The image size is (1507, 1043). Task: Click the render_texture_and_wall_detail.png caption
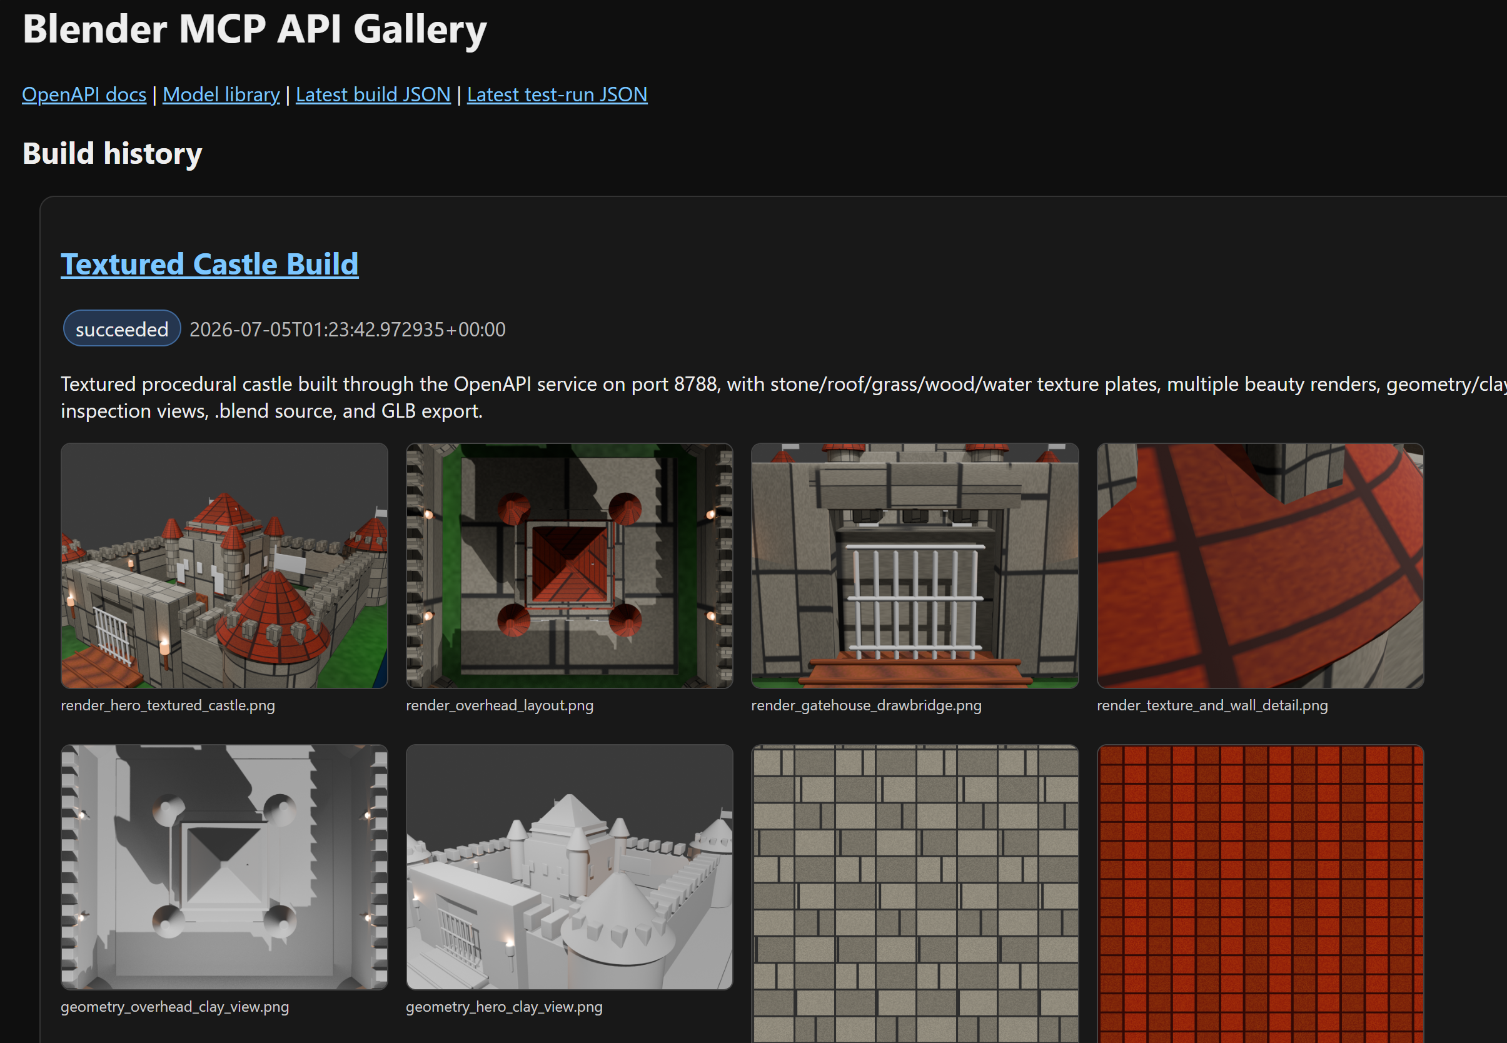[x=1212, y=706]
